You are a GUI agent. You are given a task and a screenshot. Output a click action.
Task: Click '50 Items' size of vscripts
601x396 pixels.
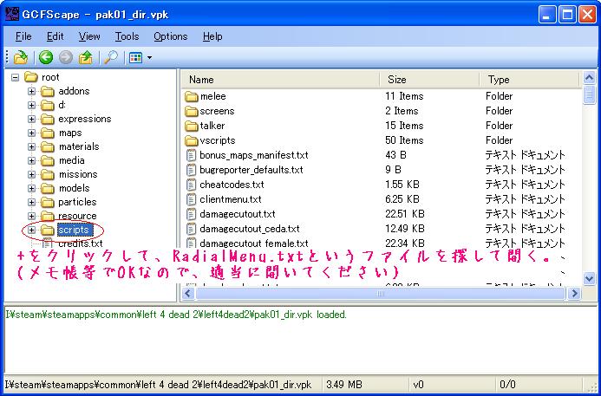click(x=404, y=140)
